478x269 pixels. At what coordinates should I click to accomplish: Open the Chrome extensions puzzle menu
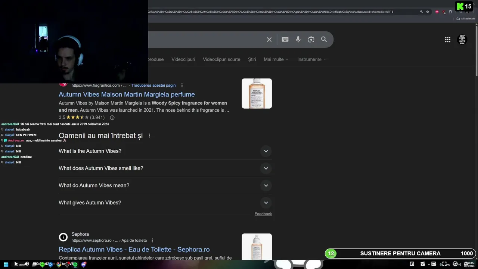450,12
